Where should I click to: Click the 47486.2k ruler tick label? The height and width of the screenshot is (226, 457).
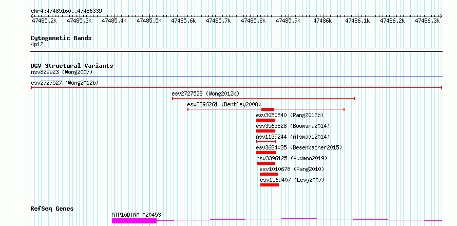pos(393,21)
